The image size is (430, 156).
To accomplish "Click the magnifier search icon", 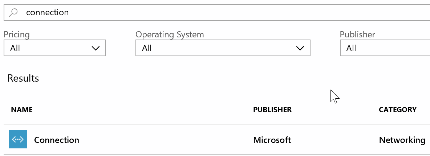I will point(13,12).
